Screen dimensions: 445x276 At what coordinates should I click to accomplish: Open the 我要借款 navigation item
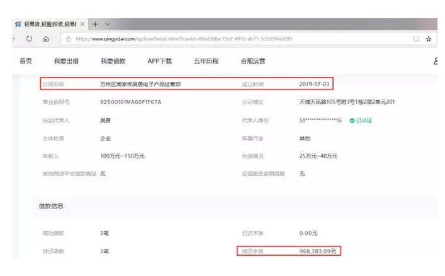113,61
